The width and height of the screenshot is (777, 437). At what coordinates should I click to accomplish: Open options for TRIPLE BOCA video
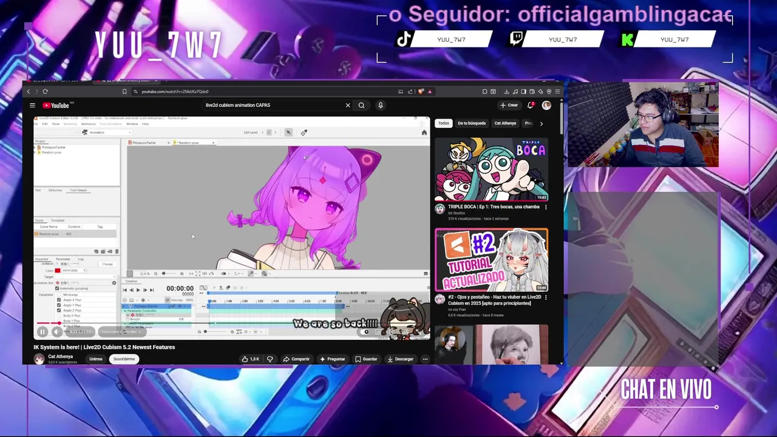545,207
